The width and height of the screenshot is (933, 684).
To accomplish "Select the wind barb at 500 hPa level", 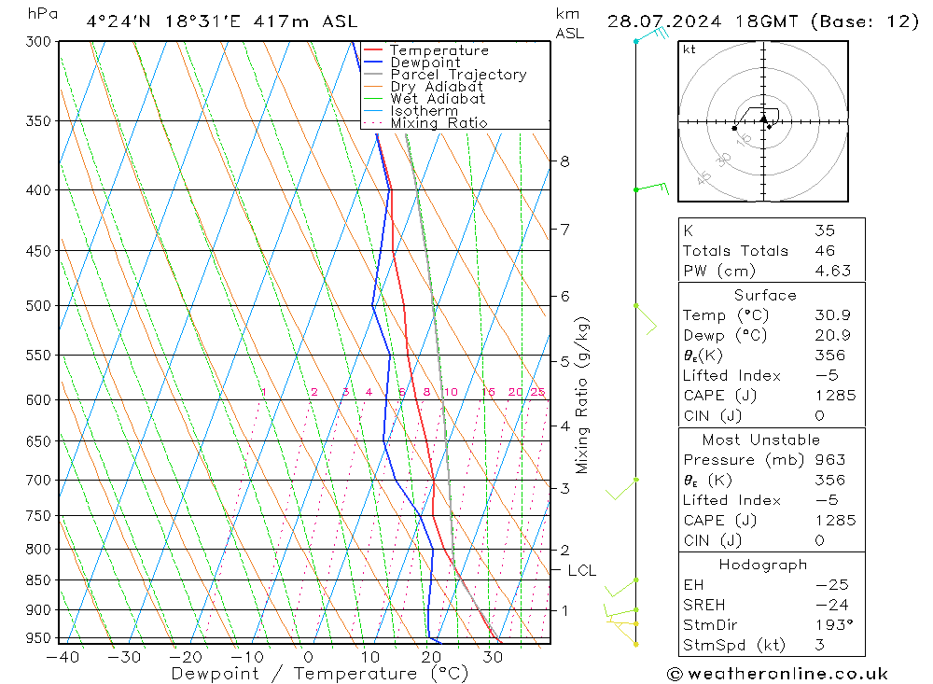I will [x=645, y=317].
